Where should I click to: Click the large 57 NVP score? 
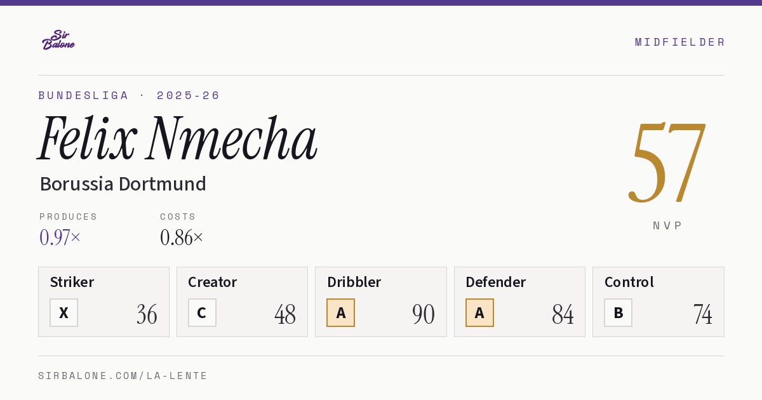(x=667, y=162)
